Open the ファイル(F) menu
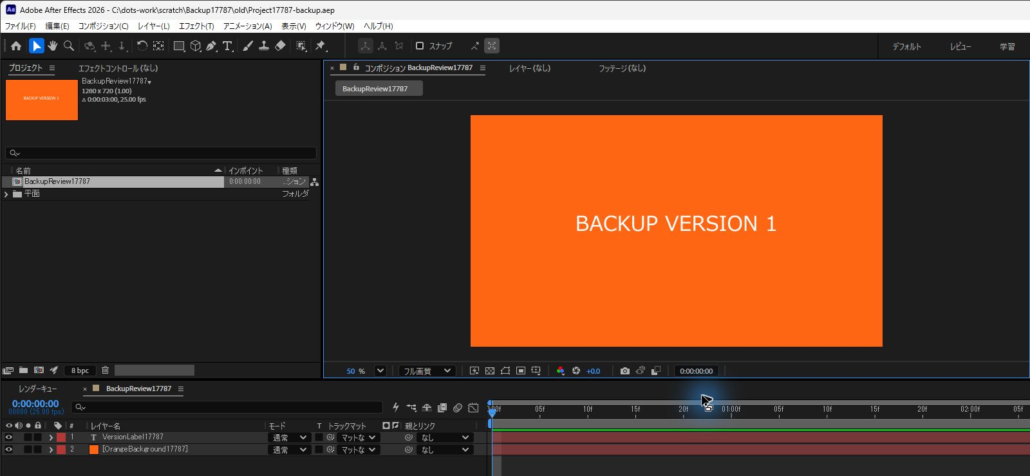This screenshot has width=1030, height=476. click(x=21, y=26)
